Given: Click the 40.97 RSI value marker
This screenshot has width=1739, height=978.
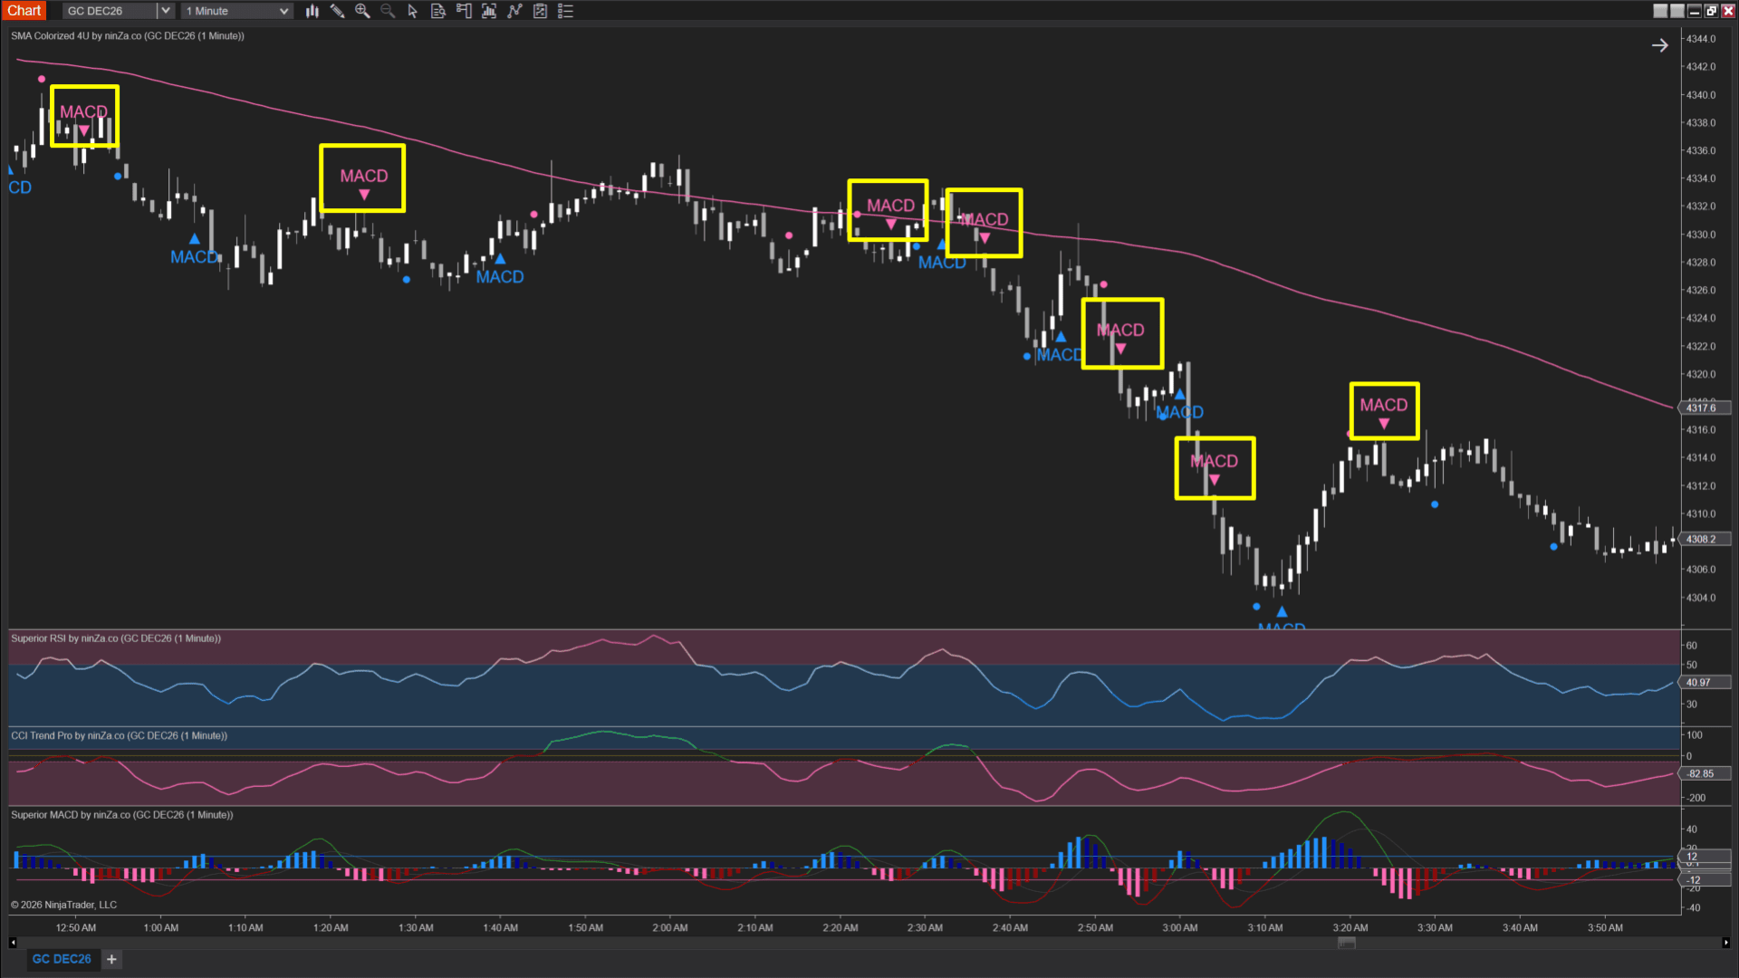Looking at the screenshot, I should [x=1705, y=683].
